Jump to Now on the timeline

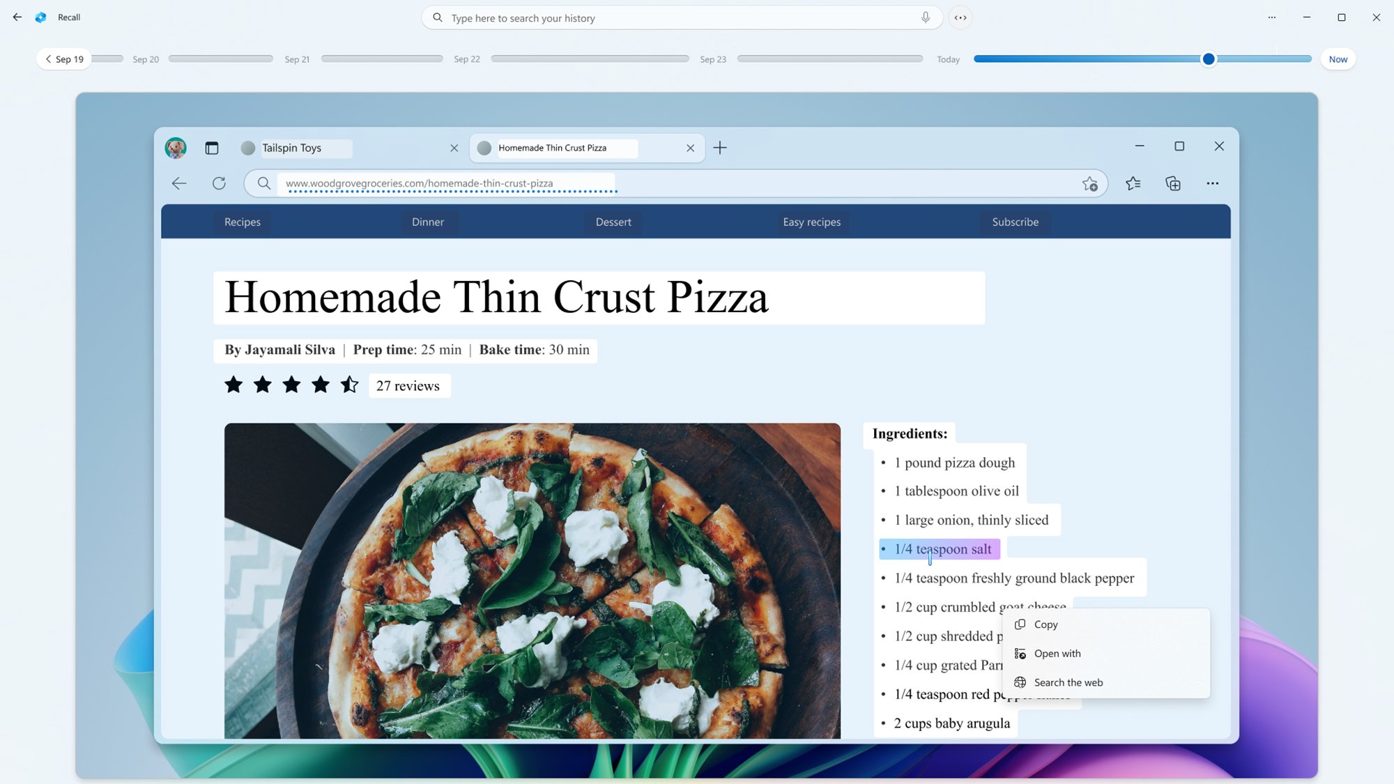pyautogui.click(x=1338, y=59)
